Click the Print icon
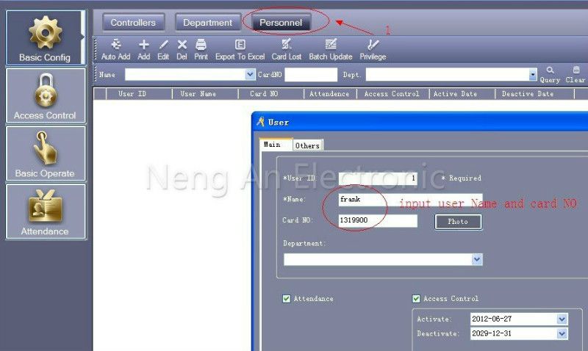This screenshot has width=588, height=351. point(201,45)
